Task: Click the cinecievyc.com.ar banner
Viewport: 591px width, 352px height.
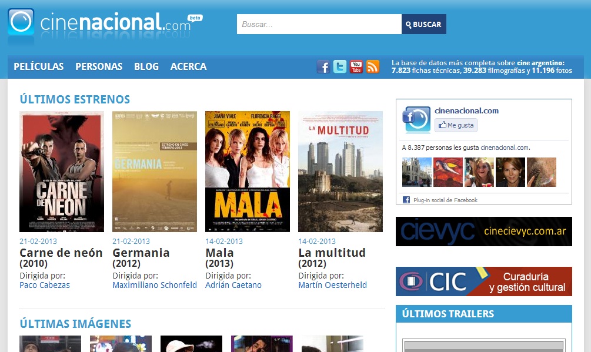Action: pyautogui.click(x=483, y=232)
